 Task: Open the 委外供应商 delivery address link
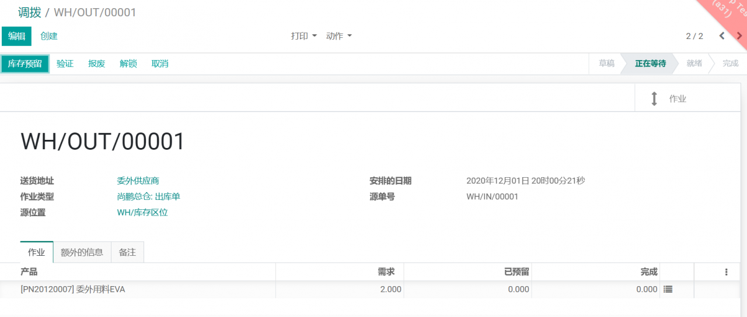(138, 181)
